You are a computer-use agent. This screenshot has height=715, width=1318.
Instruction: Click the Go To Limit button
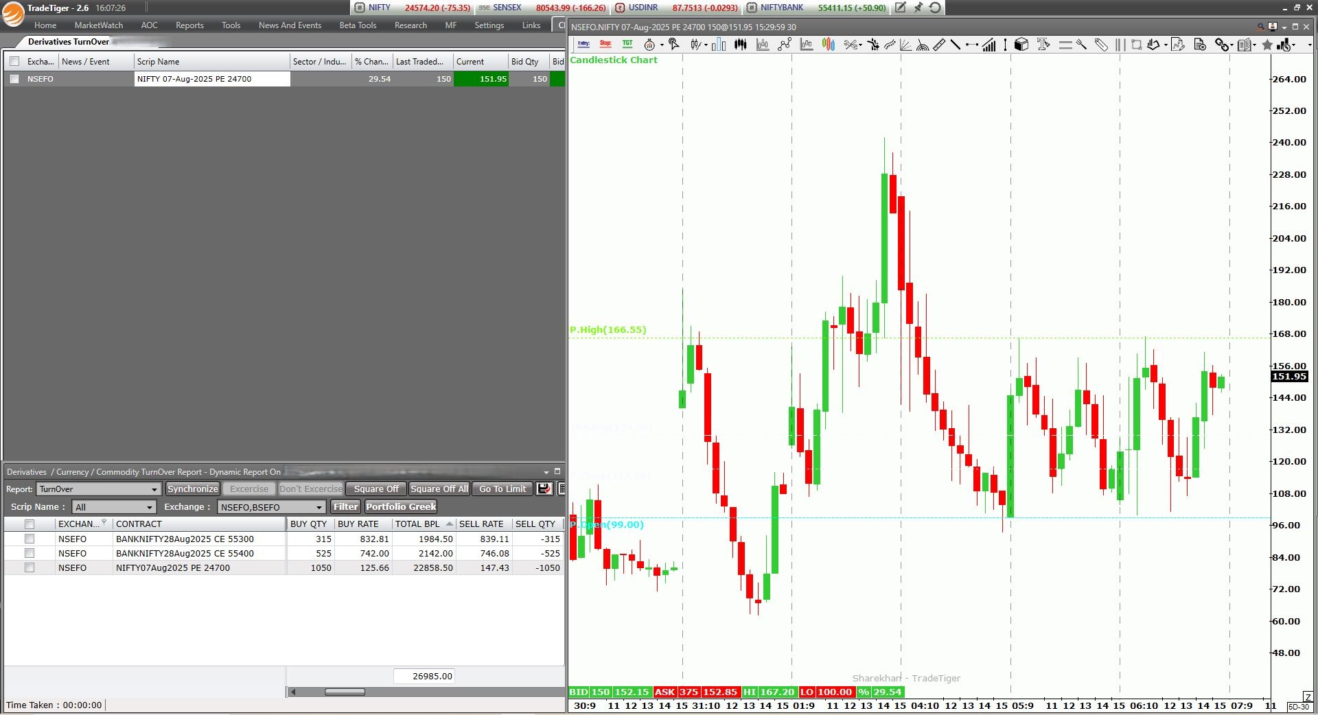(x=502, y=489)
